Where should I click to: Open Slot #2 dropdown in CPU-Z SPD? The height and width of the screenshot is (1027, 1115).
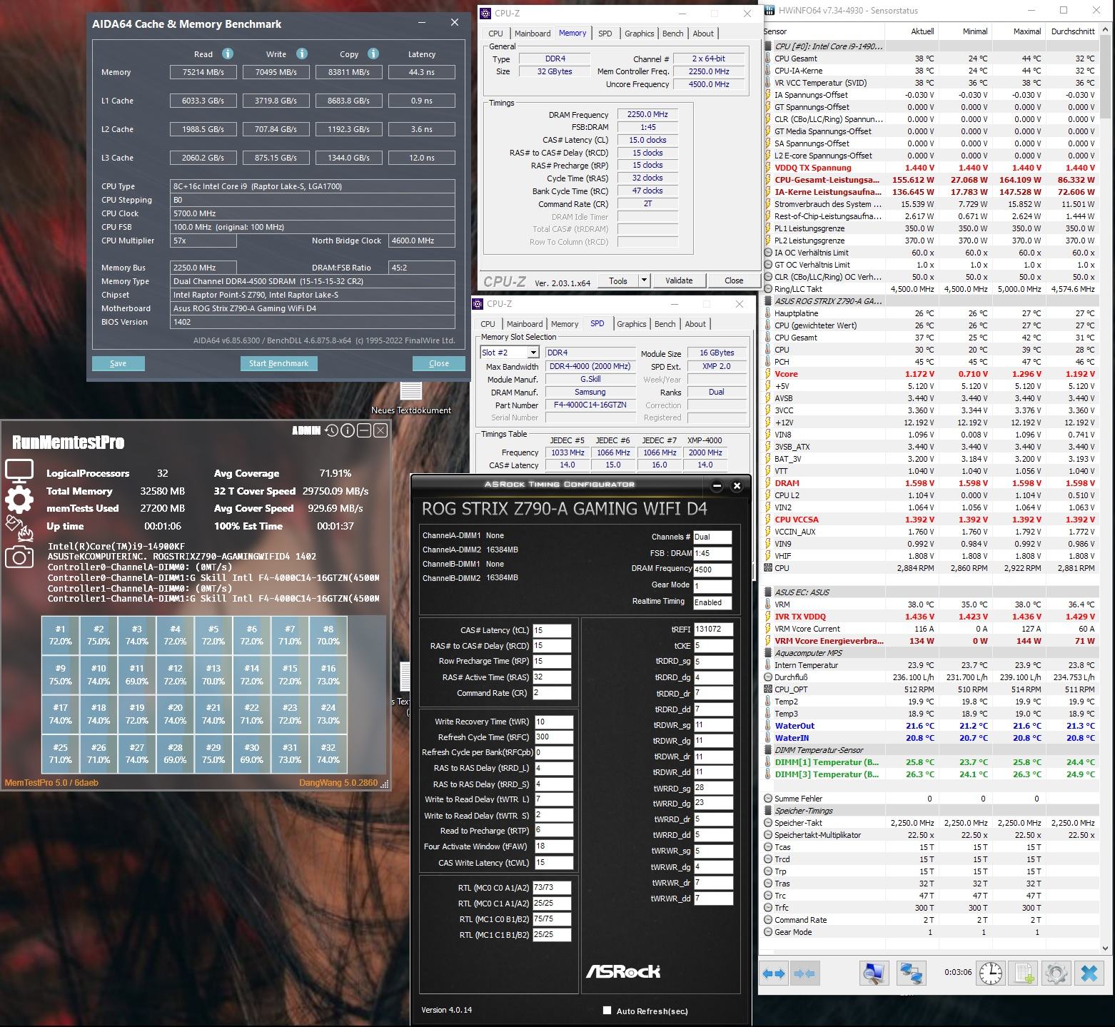(533, 353)
